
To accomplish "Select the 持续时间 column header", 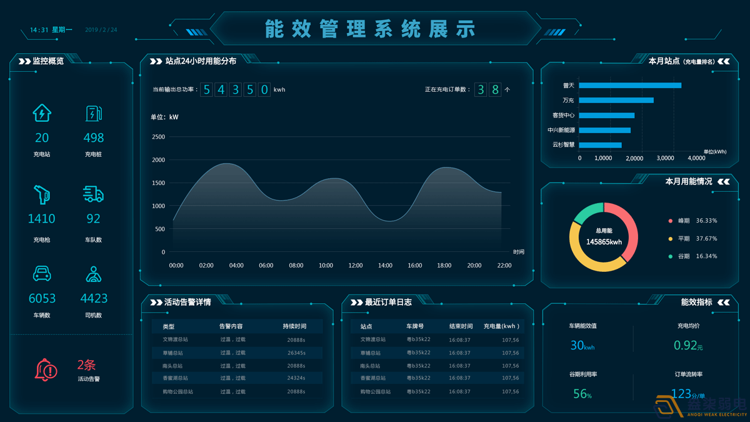I will (294, 326).
